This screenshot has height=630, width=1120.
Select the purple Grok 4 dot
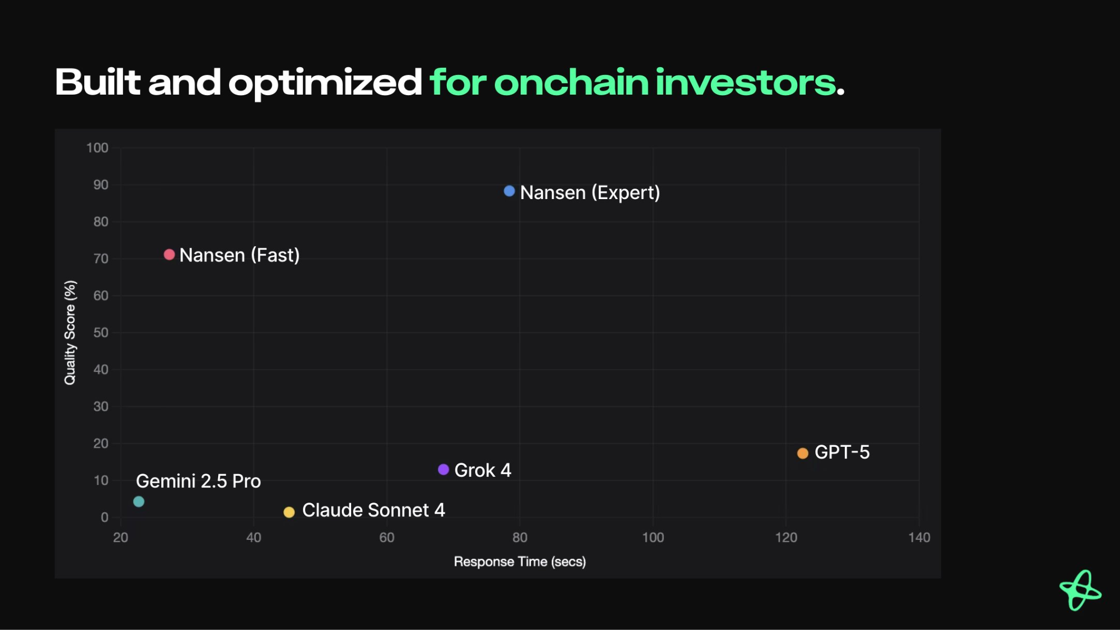click(444, 470)
